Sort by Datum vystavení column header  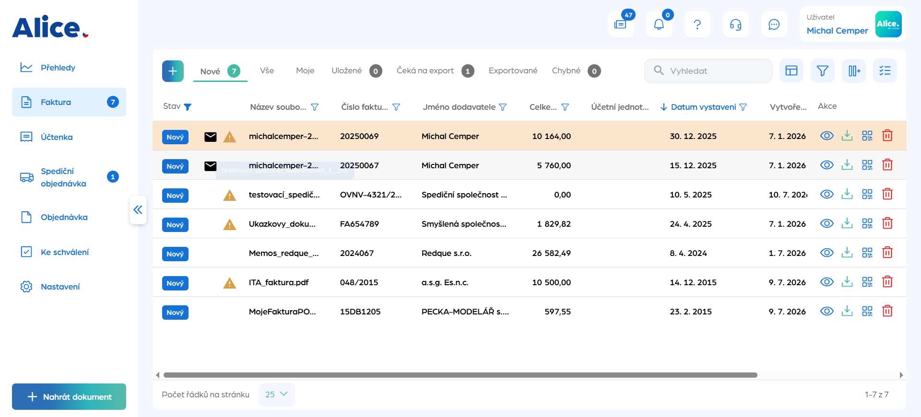click(x=703, y=107)
